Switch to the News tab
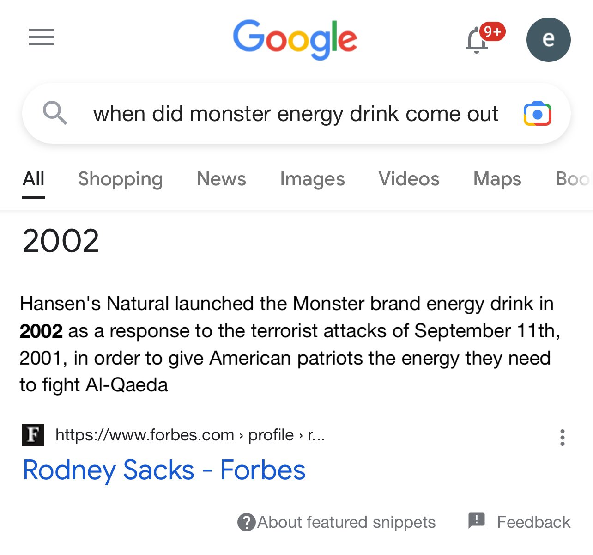593x555 pixels. (221, 179)
